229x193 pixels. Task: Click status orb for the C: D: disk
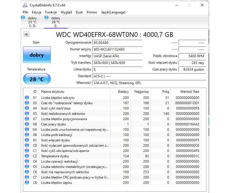[x=23, y=18]
